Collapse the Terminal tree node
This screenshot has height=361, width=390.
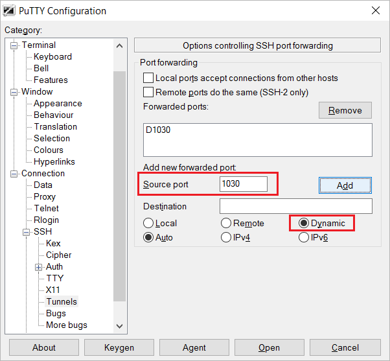click(x=14, y=46)
